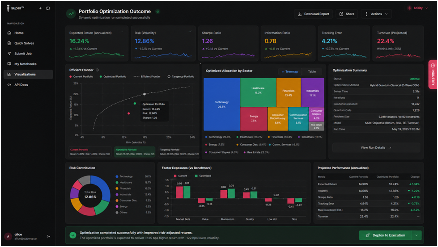The width and height of the screenshot is (438, 247).
Task: Open the Deploy to Execution dropdown arrow
Action: tap(417, 235)
